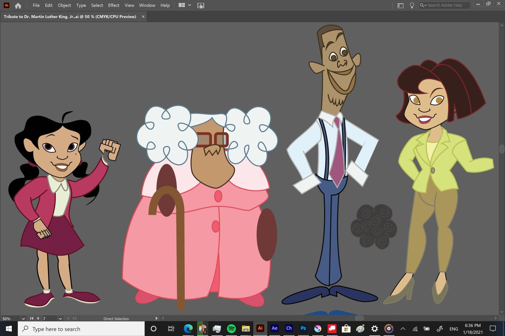Viewport: 505px width, 336px height.
Task: Open File Explorer from the taskbar
Action: click(x=245, y=329)
